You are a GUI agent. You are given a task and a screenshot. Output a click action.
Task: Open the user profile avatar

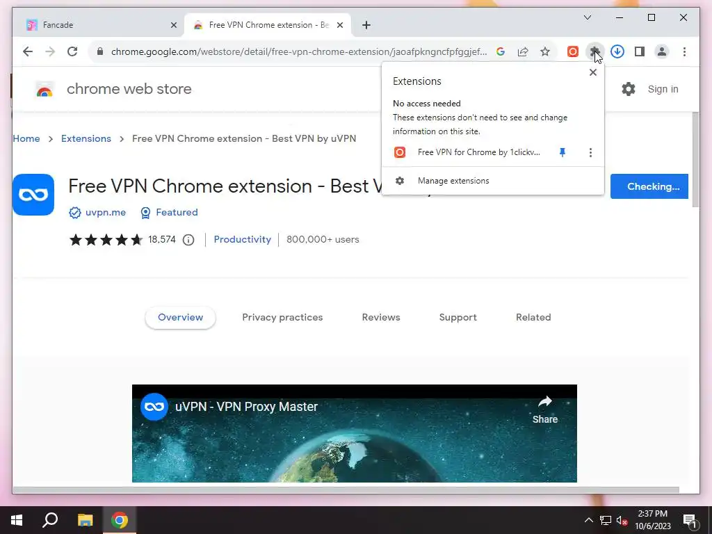tap(662, 51)
